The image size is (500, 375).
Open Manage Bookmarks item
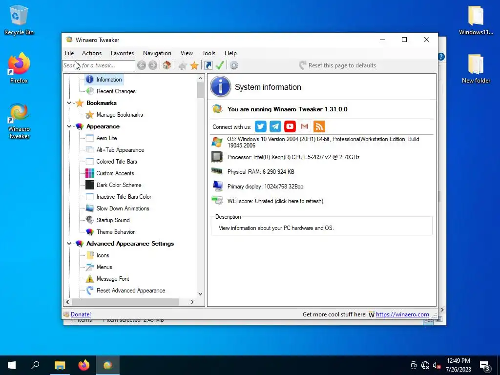point(120,115)
